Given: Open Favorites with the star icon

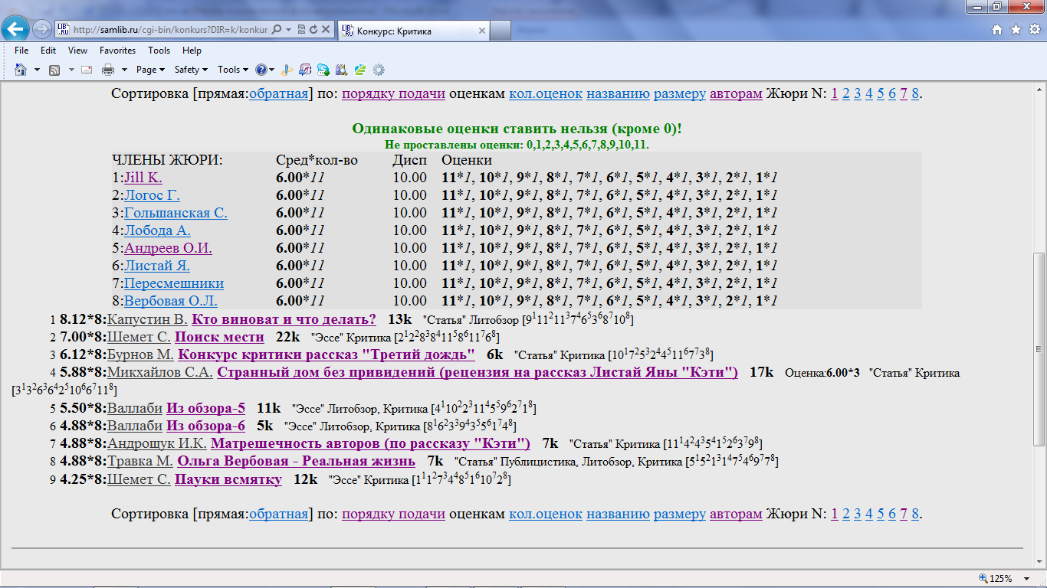Looking at the screenshot, I should (x=1015, y=30).
